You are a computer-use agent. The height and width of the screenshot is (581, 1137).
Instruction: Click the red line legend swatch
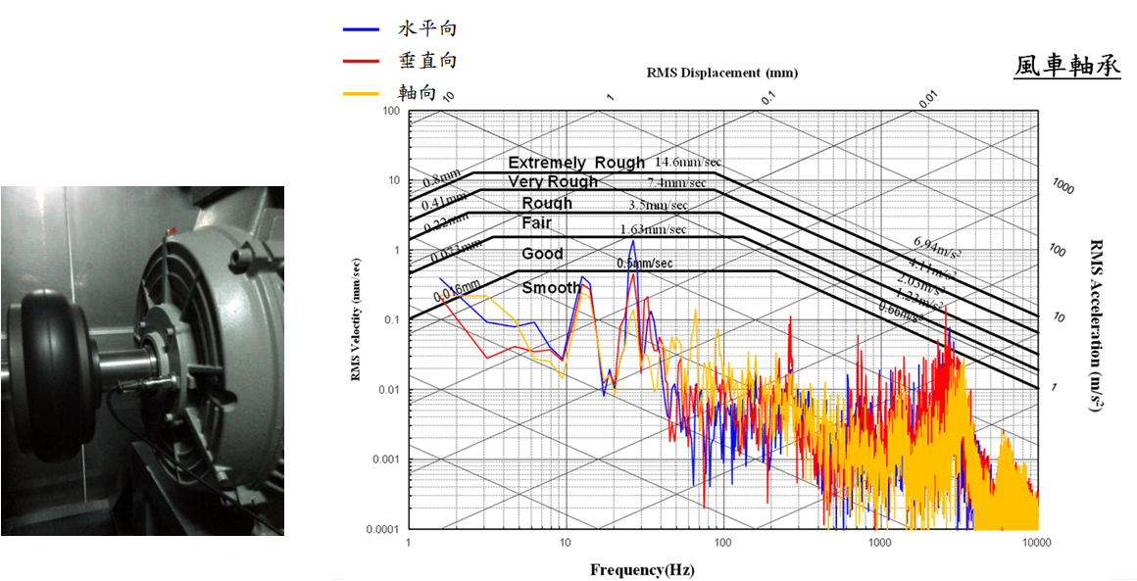point(361,62)
